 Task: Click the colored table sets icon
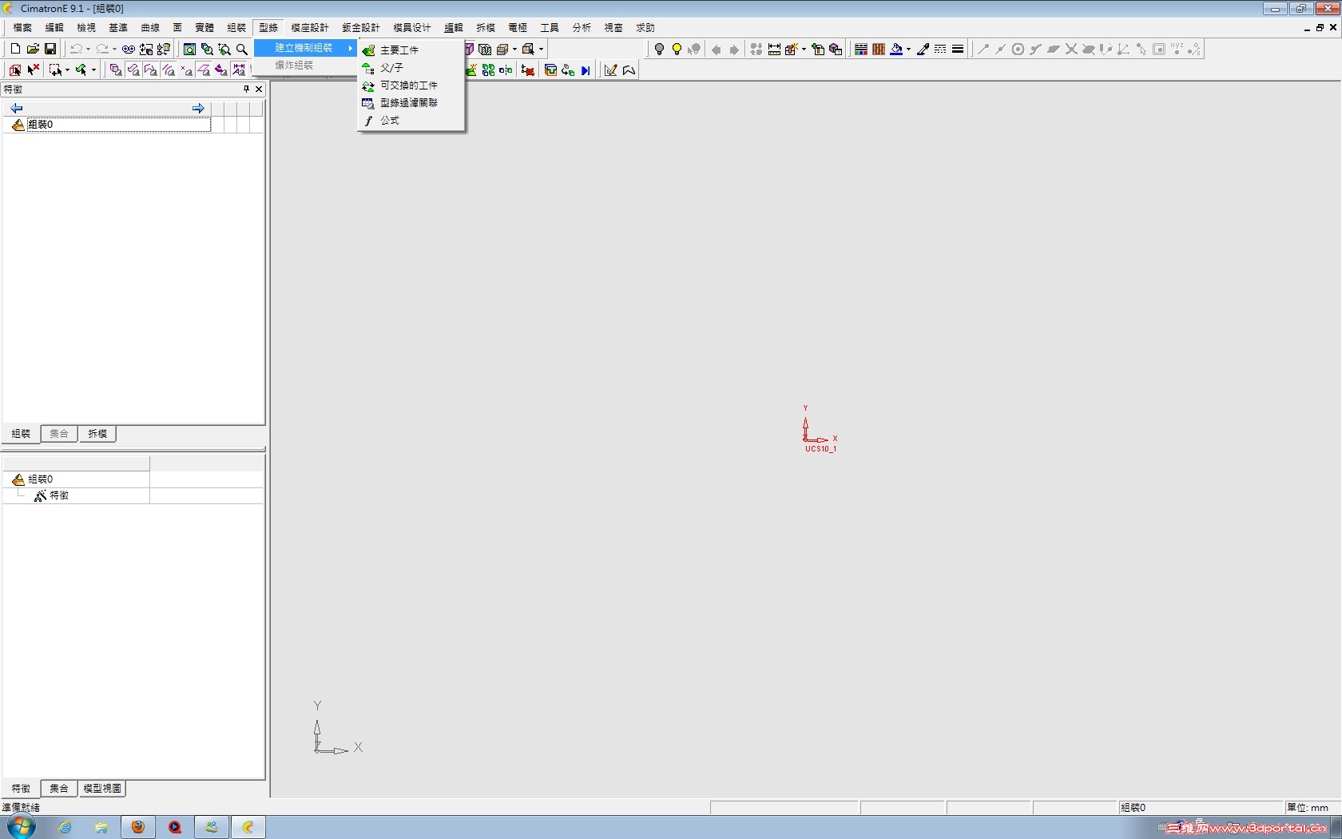pyautogui.click(x=861, y=49)
